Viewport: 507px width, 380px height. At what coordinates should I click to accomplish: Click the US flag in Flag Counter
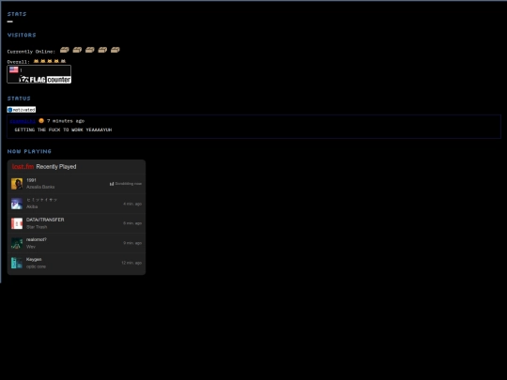13,69
